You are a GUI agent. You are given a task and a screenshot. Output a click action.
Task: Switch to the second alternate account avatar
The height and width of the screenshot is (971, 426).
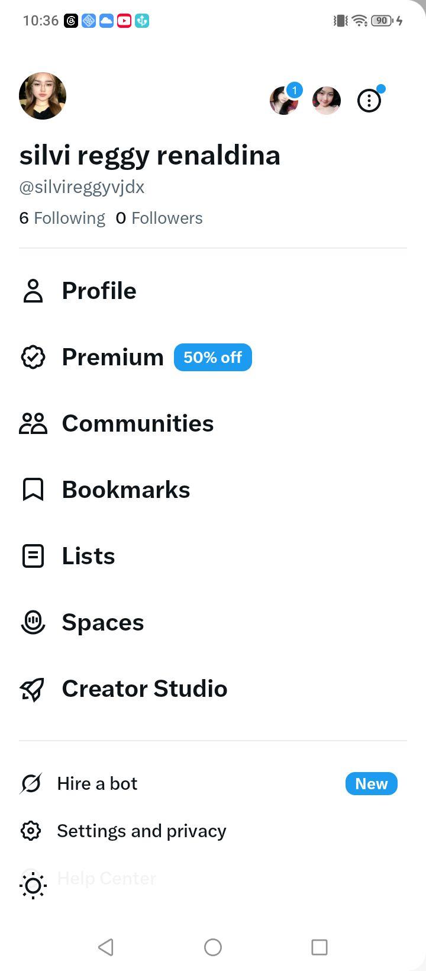(x=327, y=101)
